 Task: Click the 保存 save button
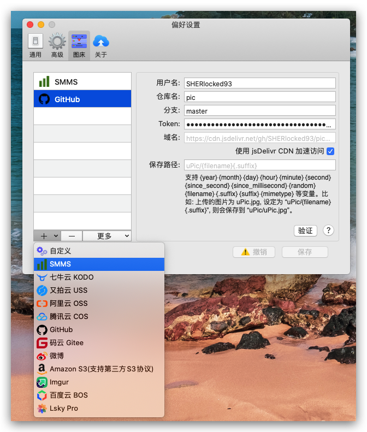click(305, 252)
